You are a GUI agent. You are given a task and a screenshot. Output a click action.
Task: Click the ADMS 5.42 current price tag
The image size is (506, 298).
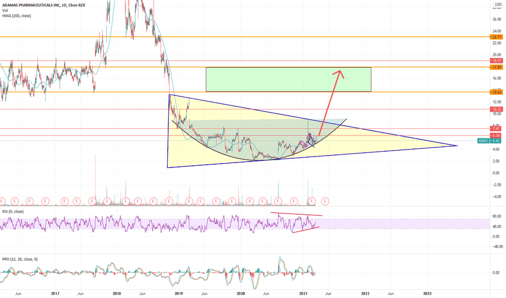(x=490, y=141)
